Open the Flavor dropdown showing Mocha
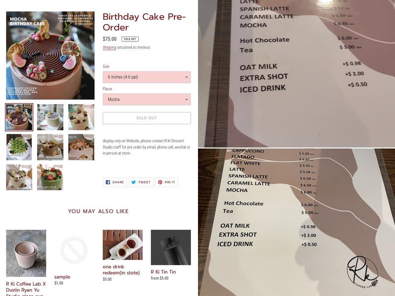This screenshot has width=395, height=296. pyautogui.click(x=147, y=100)
